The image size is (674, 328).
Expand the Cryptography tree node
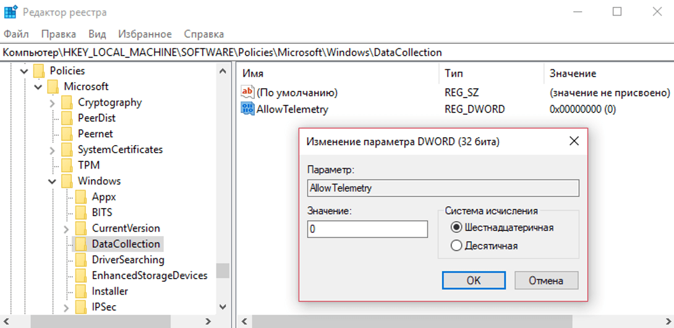53,103
